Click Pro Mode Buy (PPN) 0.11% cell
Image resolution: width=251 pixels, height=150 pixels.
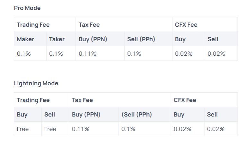87,54
